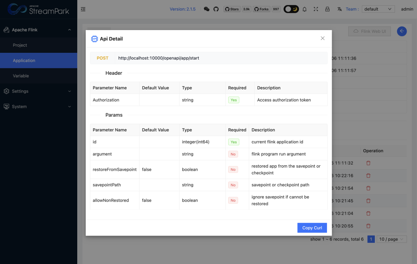Click the blue back arrow button
This screenshot has width=417, height=264.
[402, 31]
